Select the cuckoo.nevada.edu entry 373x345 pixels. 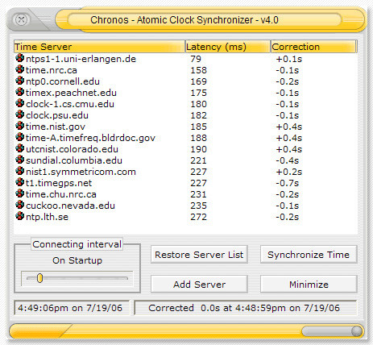point(70,206)
